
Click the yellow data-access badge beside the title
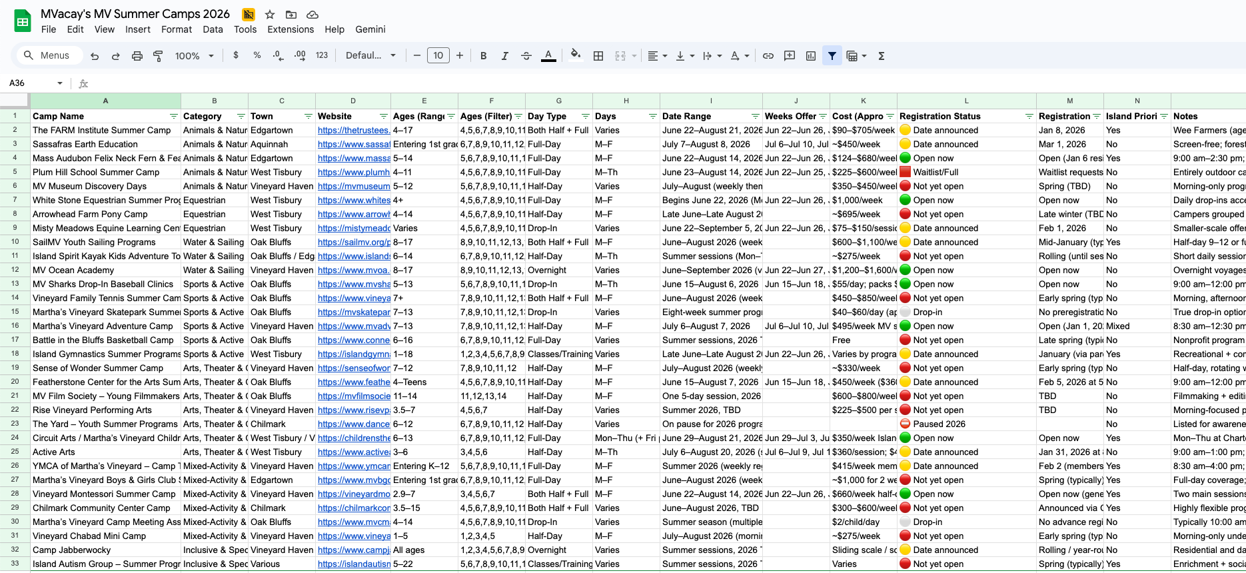[249, 14]
